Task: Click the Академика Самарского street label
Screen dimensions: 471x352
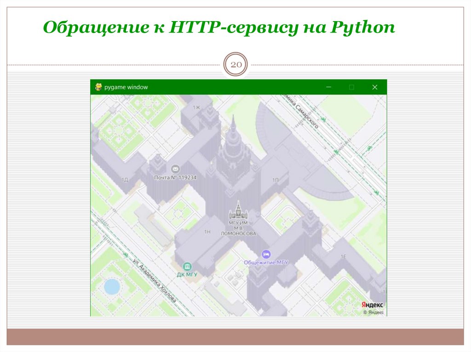Action: click(x=300, y=111)
